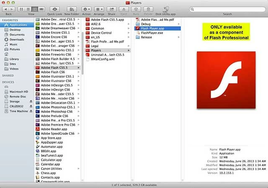Image resolution: width=268 pixels, height=188 pixels.
Task: Select BBEdit.app
Action: point(49,151)
